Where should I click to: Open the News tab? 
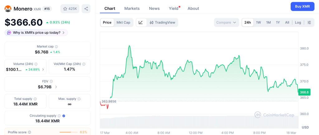click(154, 8)
